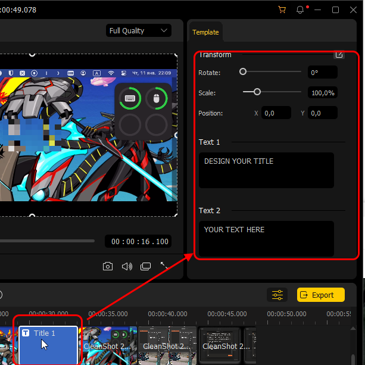This screenshot has width=365, height=365.
Task: Select the Title 1 clip on timeline
Action: 48,345
